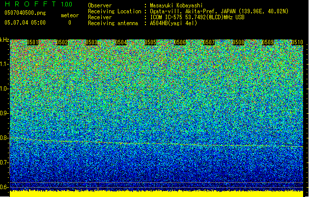309x197 pixels.
Task: Select the 0508 time marker
Action: click(x=238, y=42)
